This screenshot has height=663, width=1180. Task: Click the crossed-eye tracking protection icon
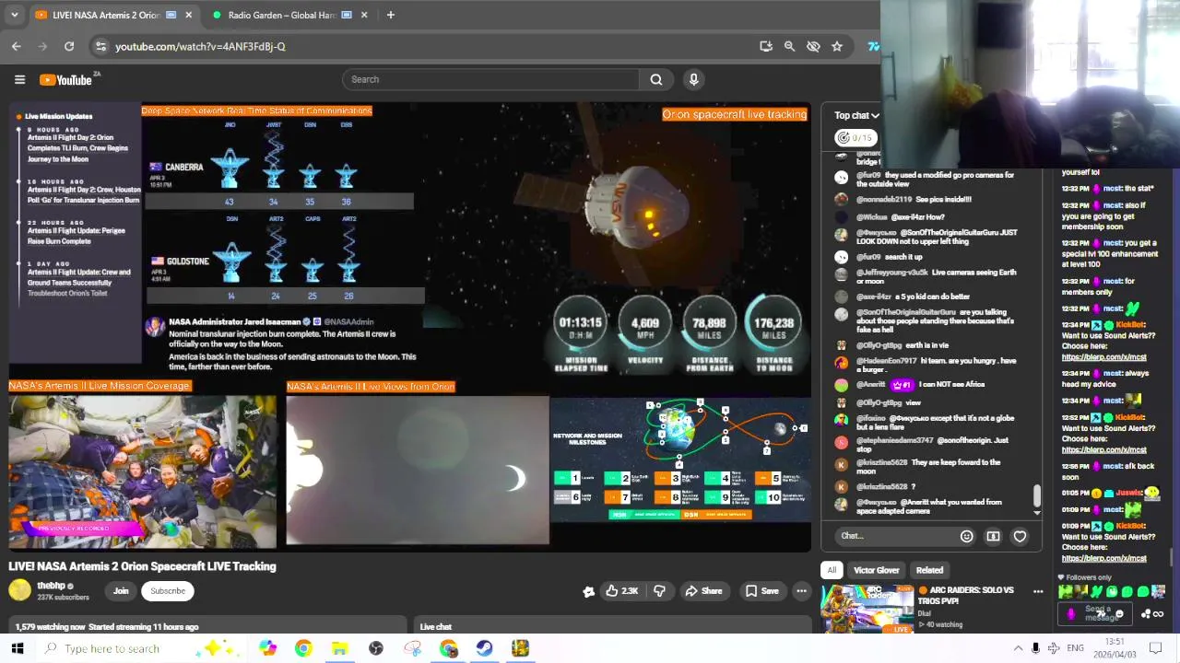[813, 46]
